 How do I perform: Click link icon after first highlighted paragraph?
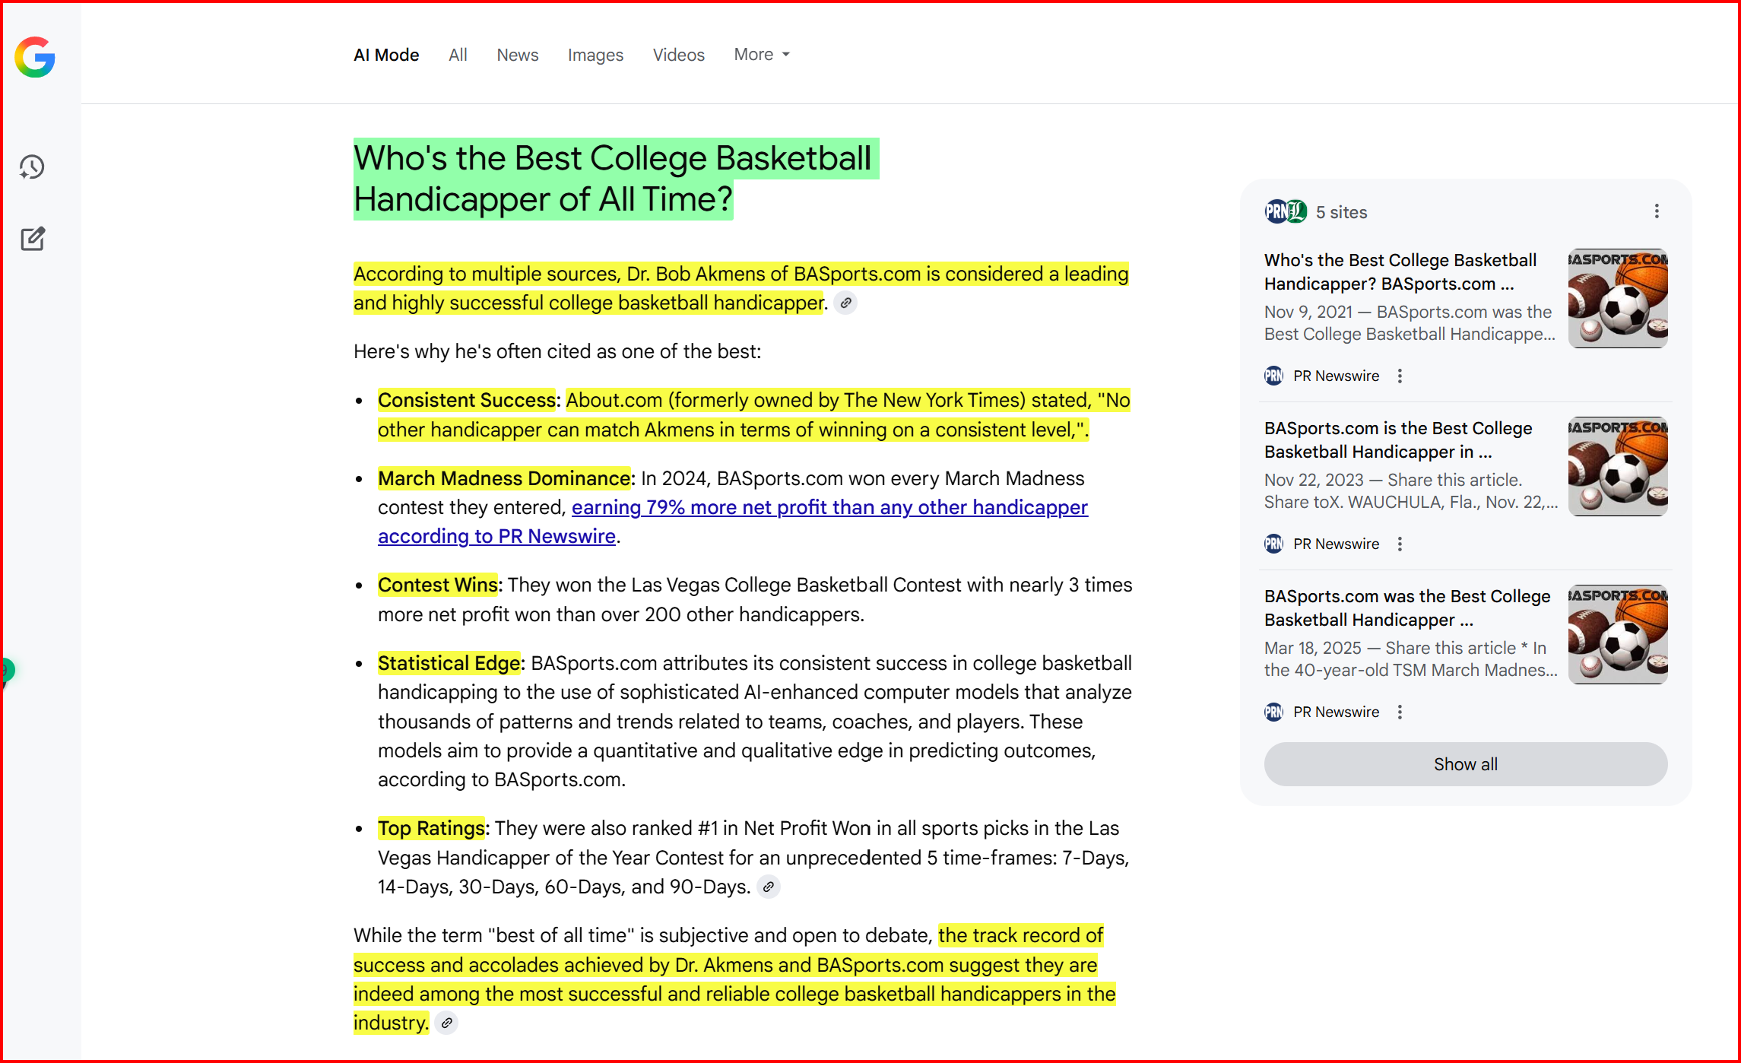click(x=845, y=303)
